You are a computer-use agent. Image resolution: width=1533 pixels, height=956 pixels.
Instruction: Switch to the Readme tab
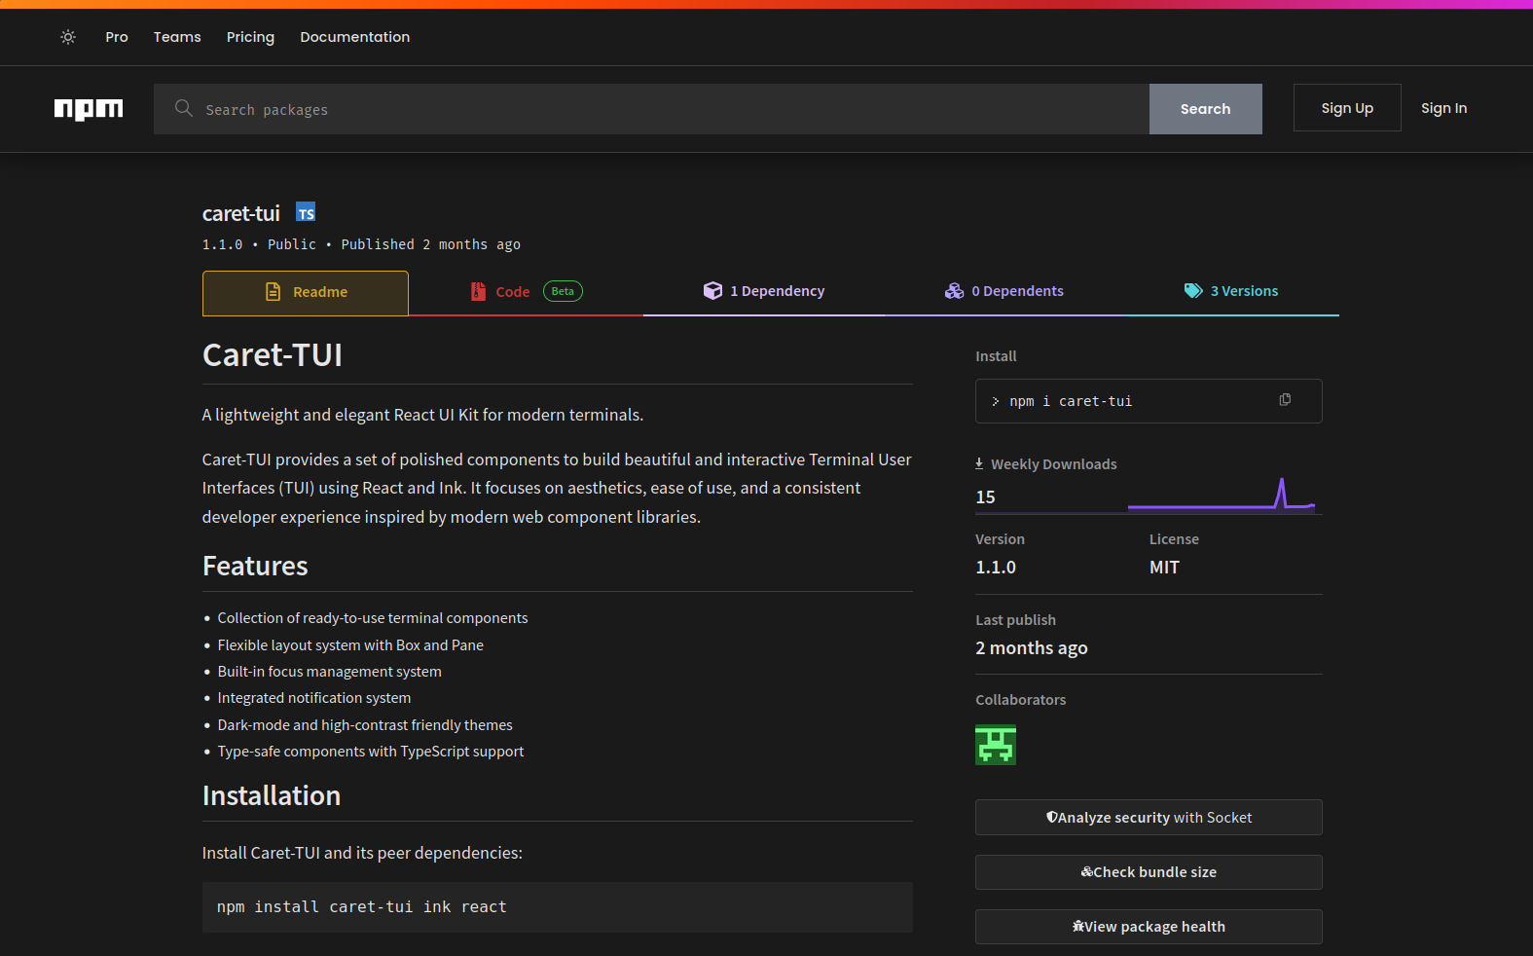tap(306, 293)
